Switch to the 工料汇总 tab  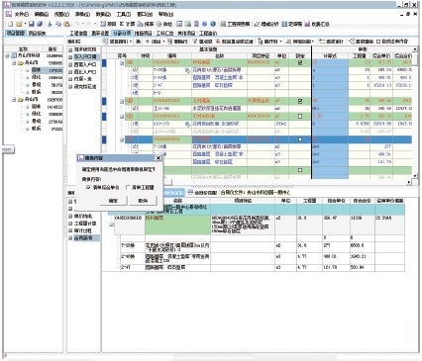tap(164, 34)
